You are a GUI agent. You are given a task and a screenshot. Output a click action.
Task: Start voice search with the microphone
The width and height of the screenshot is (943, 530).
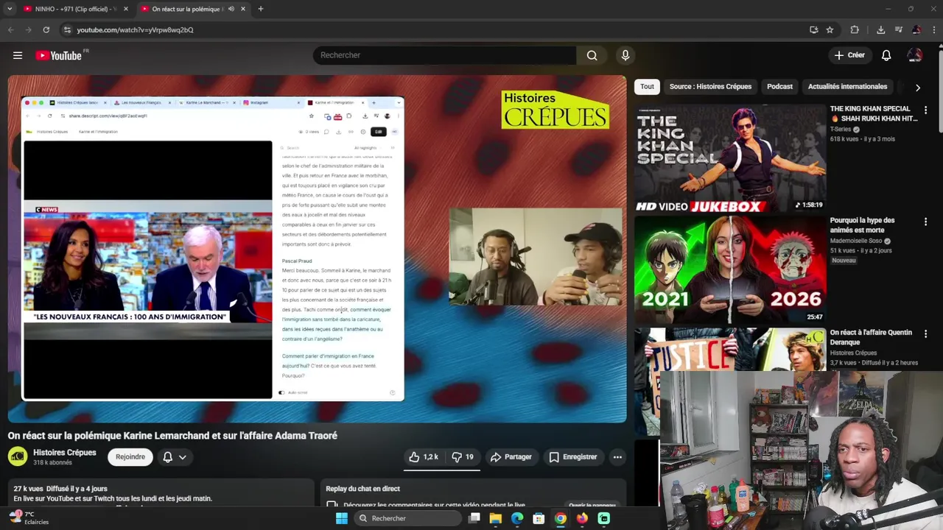[x=625, y=55]
